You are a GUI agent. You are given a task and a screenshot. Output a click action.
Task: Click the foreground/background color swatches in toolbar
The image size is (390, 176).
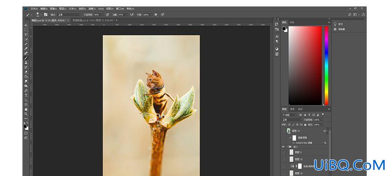pos(26,127)
